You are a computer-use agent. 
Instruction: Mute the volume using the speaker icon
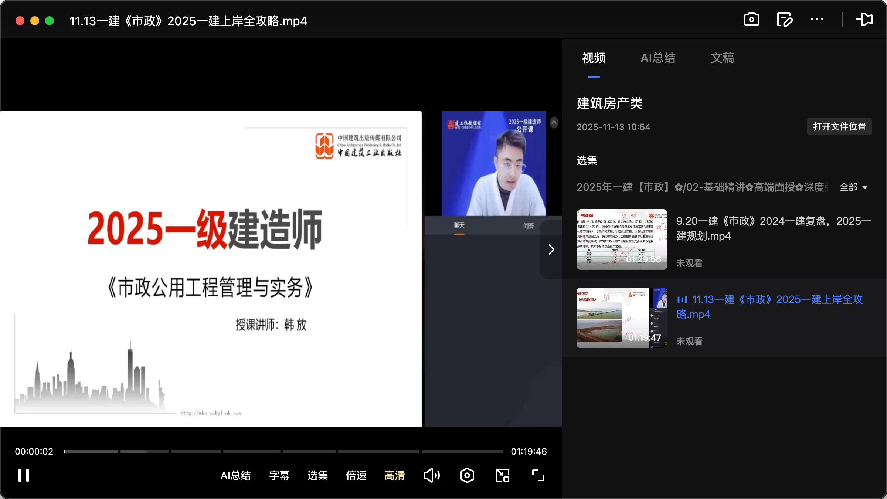[x=431, y=475]
